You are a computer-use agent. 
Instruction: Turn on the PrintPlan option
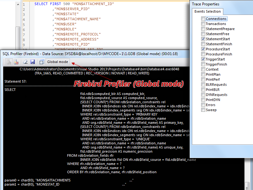203,74
